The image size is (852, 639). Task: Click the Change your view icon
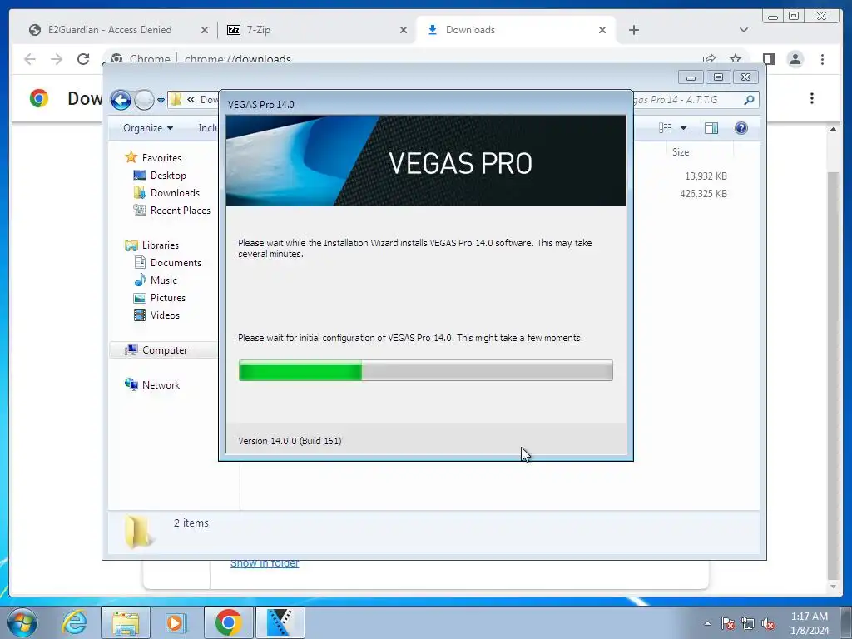coord(666,128)
